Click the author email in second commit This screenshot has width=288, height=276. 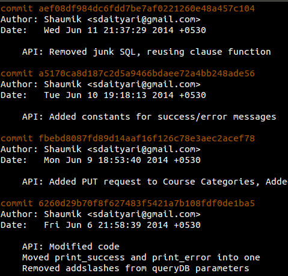click(144, 84)
